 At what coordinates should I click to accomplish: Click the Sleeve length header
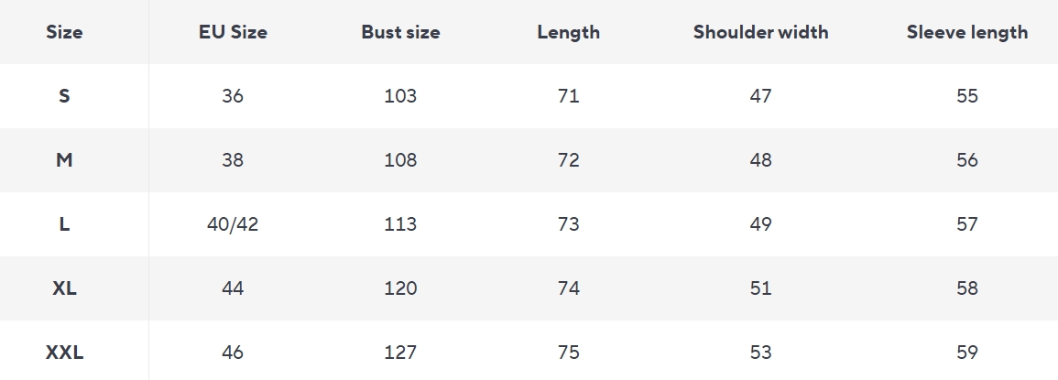pyautogui.click(x=966, y=32)
